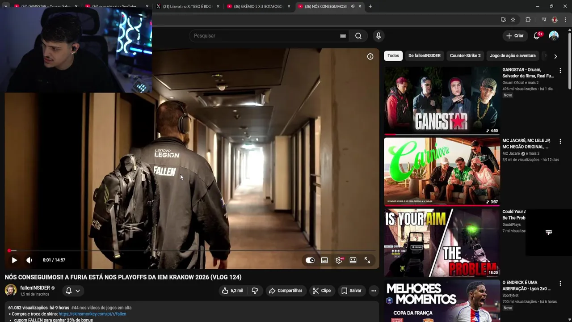Open the video info card icon
This screenshot has height=322, width=572.
pos(370,56)
